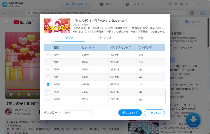This screenshot has height=134, width=210.
Task: Click the オリジナルサイズ column header
Action: coord(122,47)
